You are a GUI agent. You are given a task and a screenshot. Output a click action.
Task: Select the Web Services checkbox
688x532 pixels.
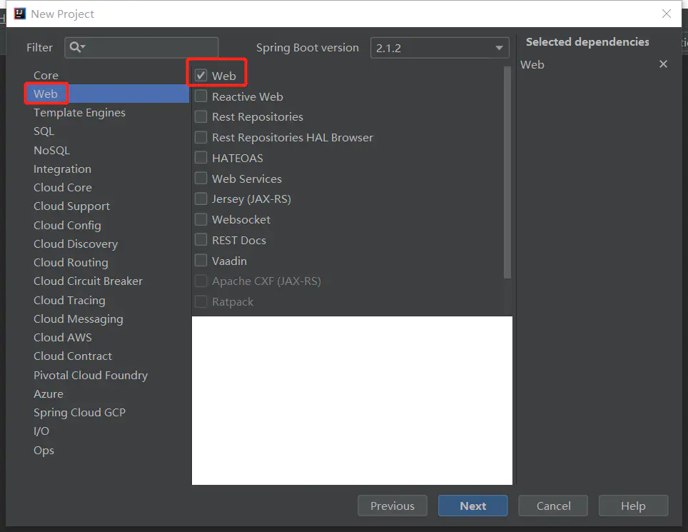201,179
